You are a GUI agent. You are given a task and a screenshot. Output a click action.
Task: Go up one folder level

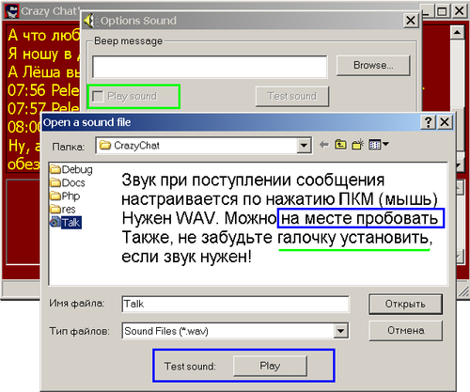point(340,145)
